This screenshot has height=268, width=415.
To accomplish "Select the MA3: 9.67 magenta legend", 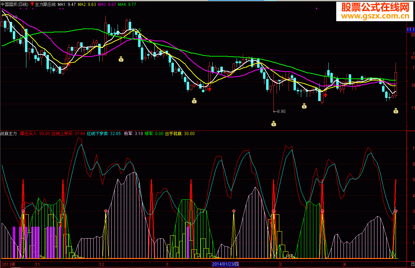I will [x=107, y=4].
